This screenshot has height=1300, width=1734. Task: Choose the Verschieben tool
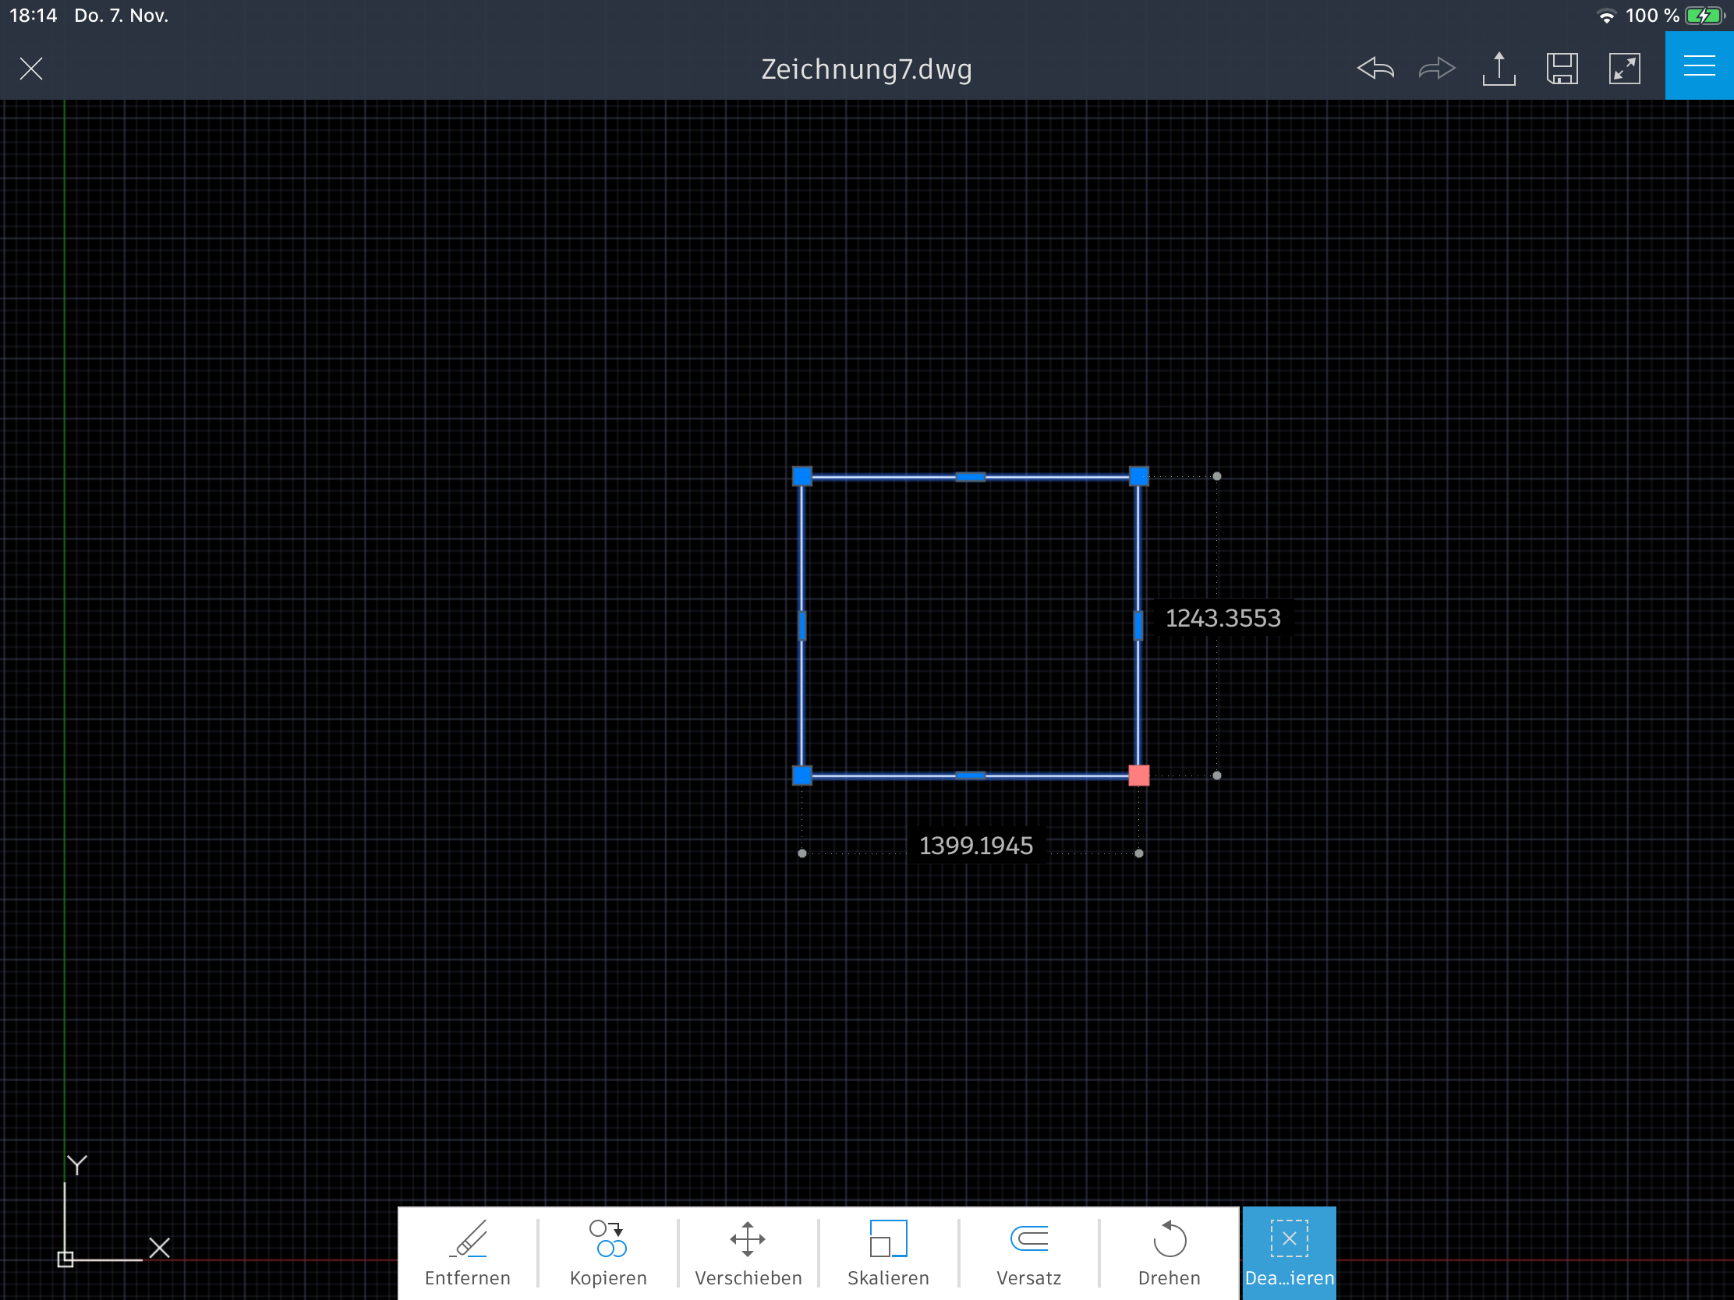(748, 1253)
